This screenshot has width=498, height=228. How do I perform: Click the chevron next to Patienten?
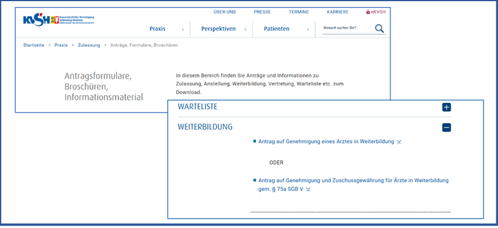click(x=308, y=30)
